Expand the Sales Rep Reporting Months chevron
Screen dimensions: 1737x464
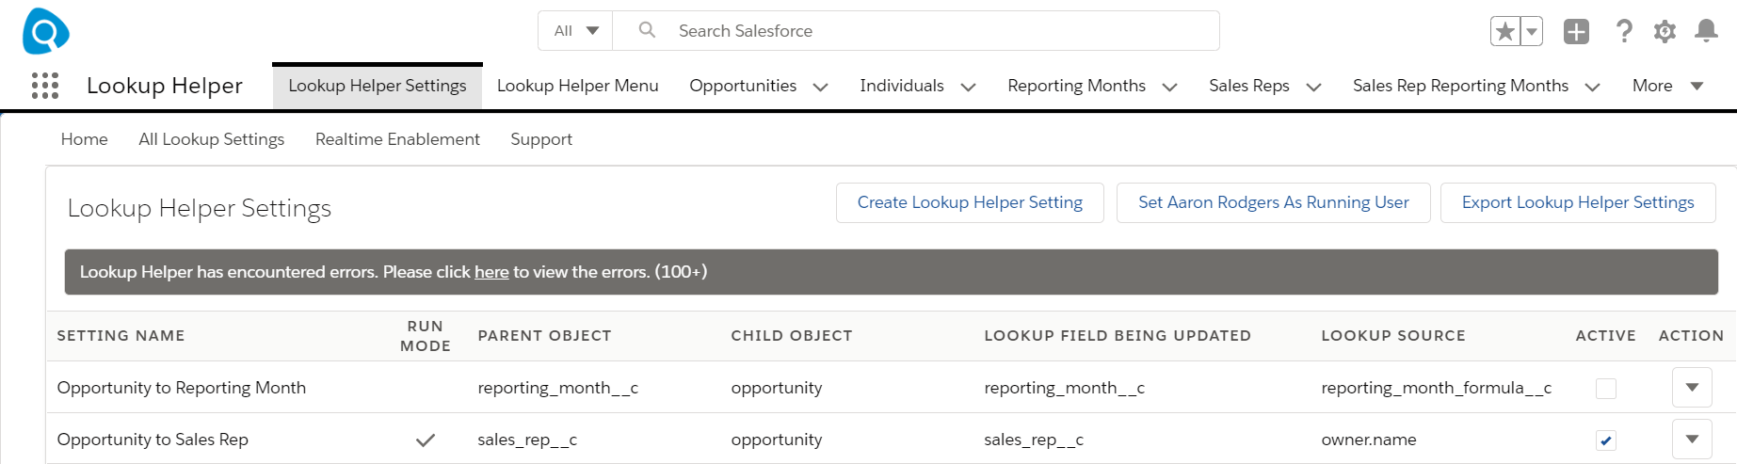tap(1593, 87)
